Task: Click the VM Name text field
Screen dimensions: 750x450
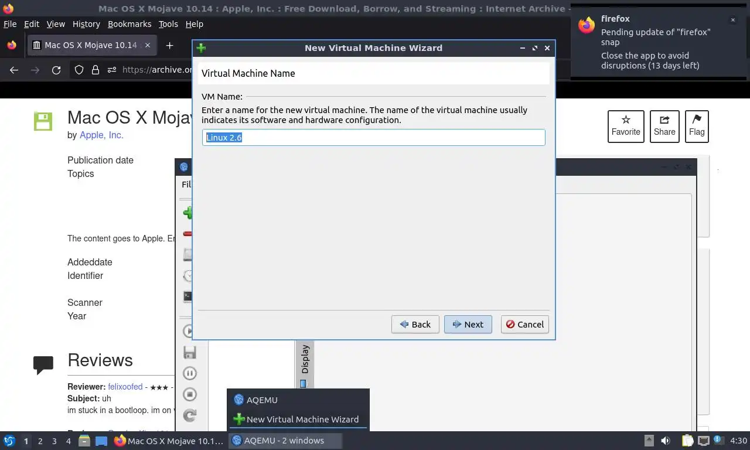Action: [x=374, y=137]
